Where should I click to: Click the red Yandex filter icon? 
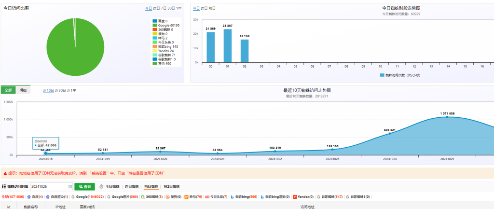tap(294, 197)
